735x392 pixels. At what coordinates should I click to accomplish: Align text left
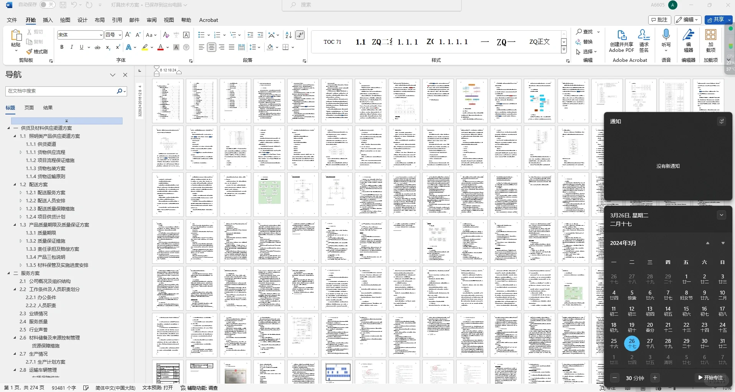(201, 47)
